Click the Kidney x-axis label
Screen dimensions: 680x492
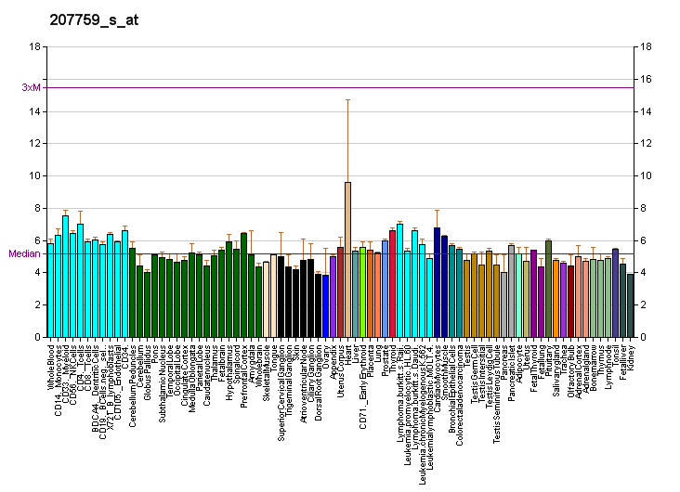coord(631,356)
